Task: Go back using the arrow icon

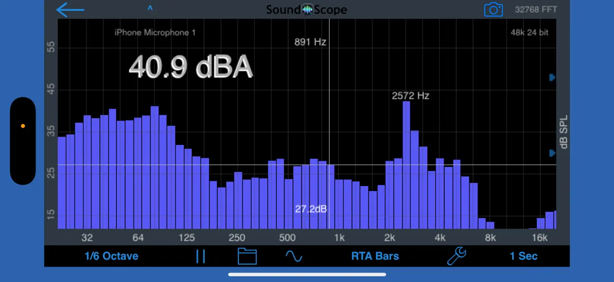Action: click(70, 9)
